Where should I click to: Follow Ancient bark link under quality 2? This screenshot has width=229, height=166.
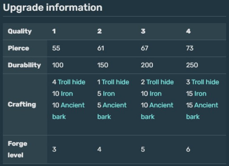(x=112, y=111)
